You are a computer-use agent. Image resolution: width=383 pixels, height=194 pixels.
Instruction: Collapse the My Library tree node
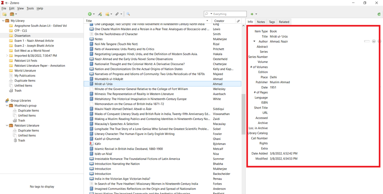(x=3, y=21)
